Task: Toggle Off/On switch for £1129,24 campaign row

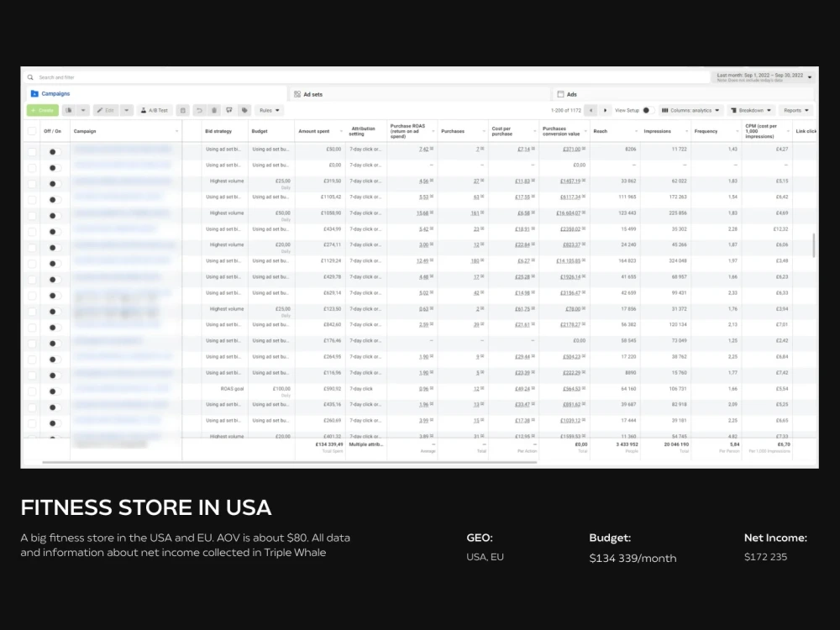Action: (x=54, y=264)
